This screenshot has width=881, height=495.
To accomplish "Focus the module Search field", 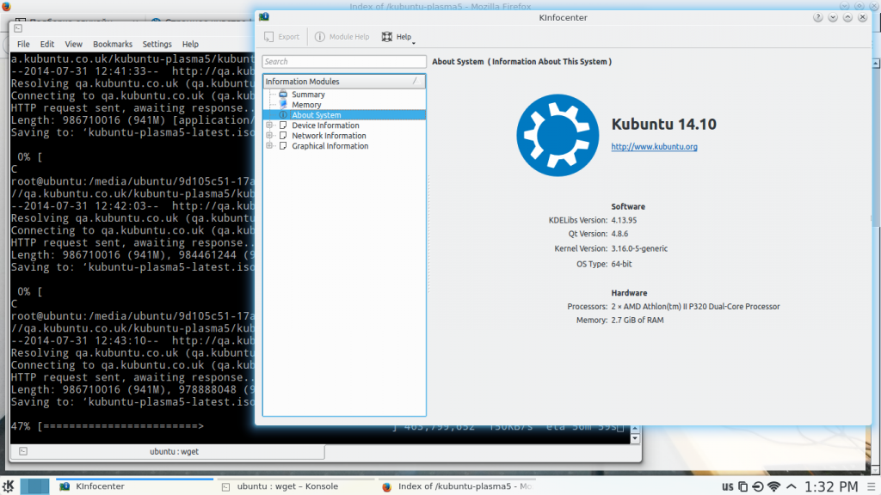I will (344, 62).
